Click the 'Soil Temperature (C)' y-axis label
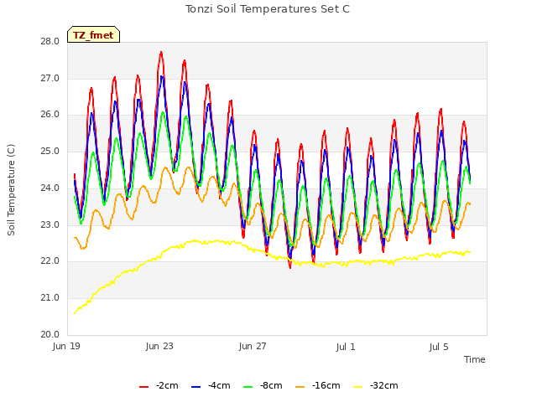Image resolution: width=537 pixels, height=402 pixels. pos(11,190)
